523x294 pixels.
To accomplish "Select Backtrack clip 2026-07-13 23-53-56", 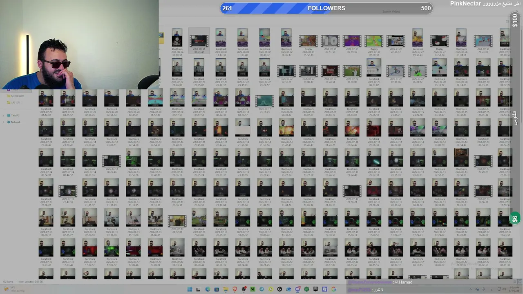I will point(133,163).
